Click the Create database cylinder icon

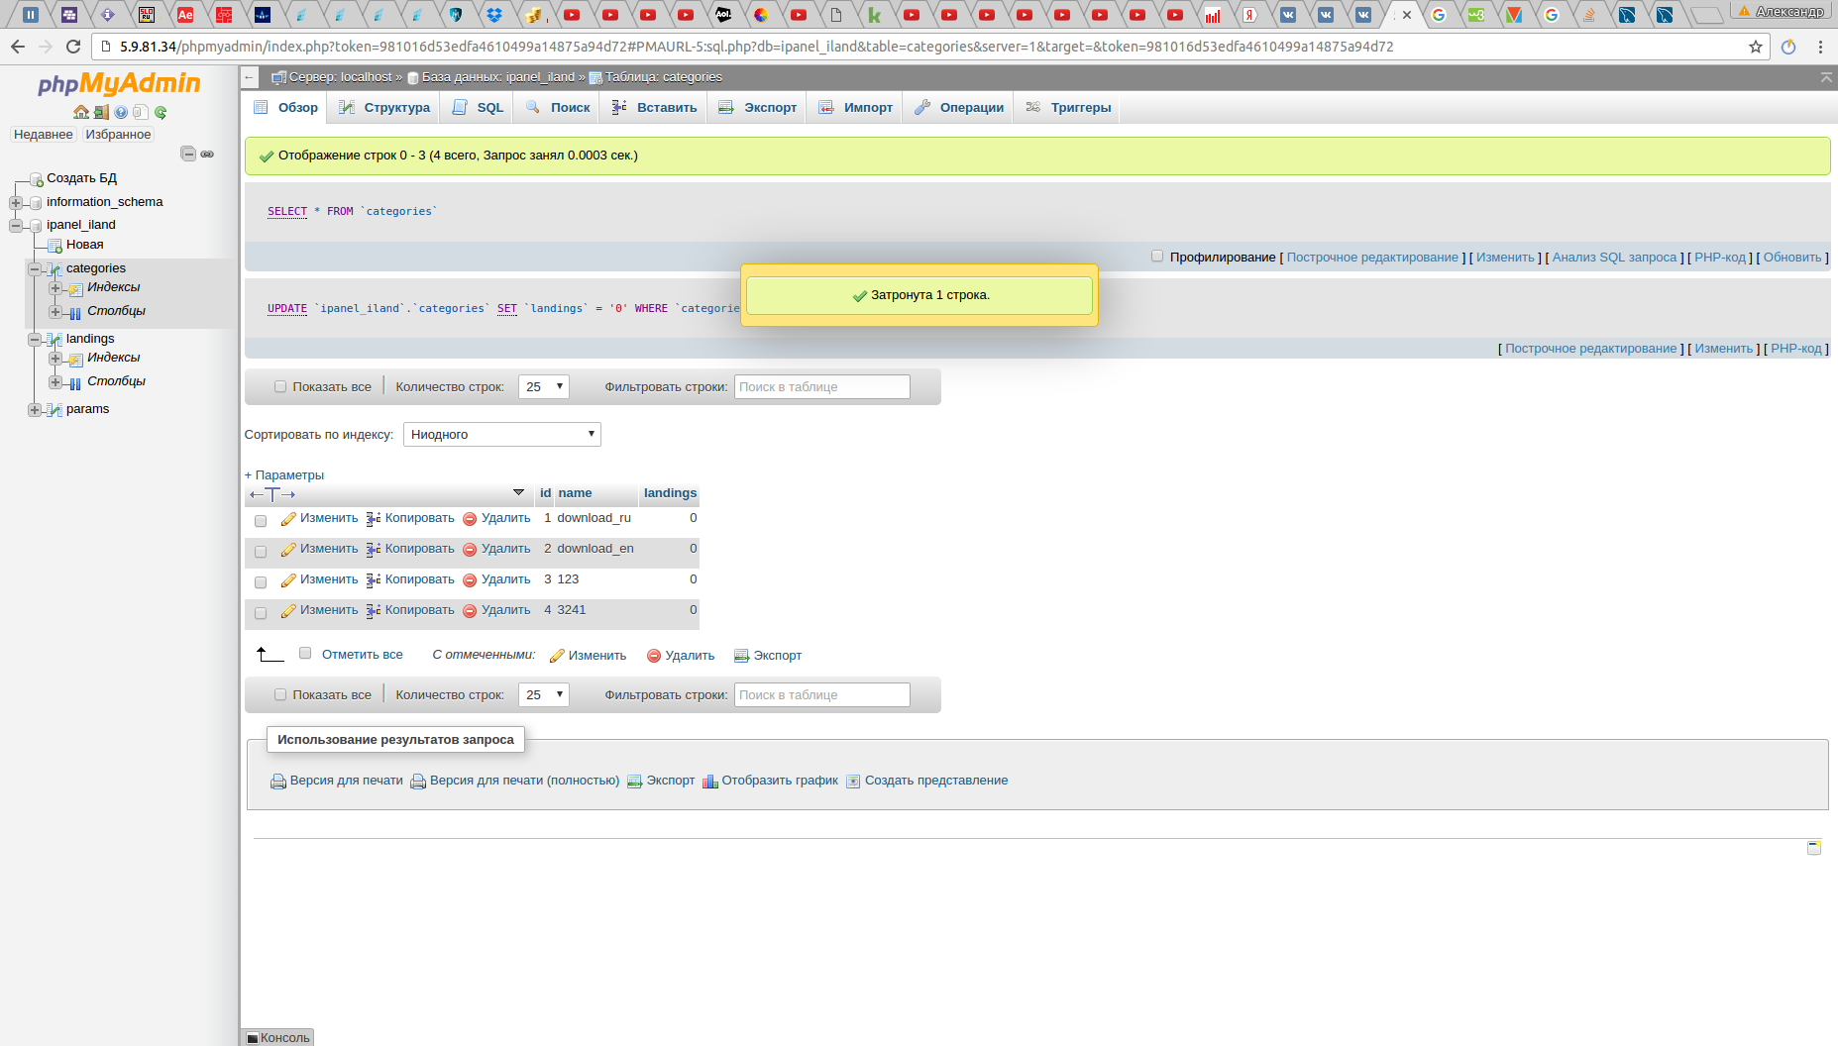click(x=36, y=179)
